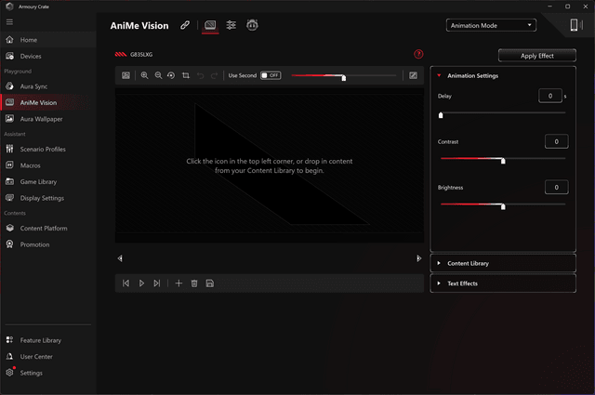Skip to the first frame
Viewport: 595px width, 395px height.
pyautogui.click(x=126, y=283)
